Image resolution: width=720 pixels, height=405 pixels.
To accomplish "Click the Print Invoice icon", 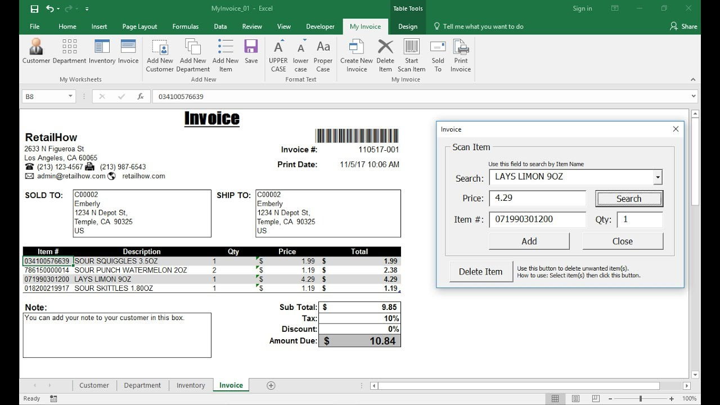I will (460, 53).
